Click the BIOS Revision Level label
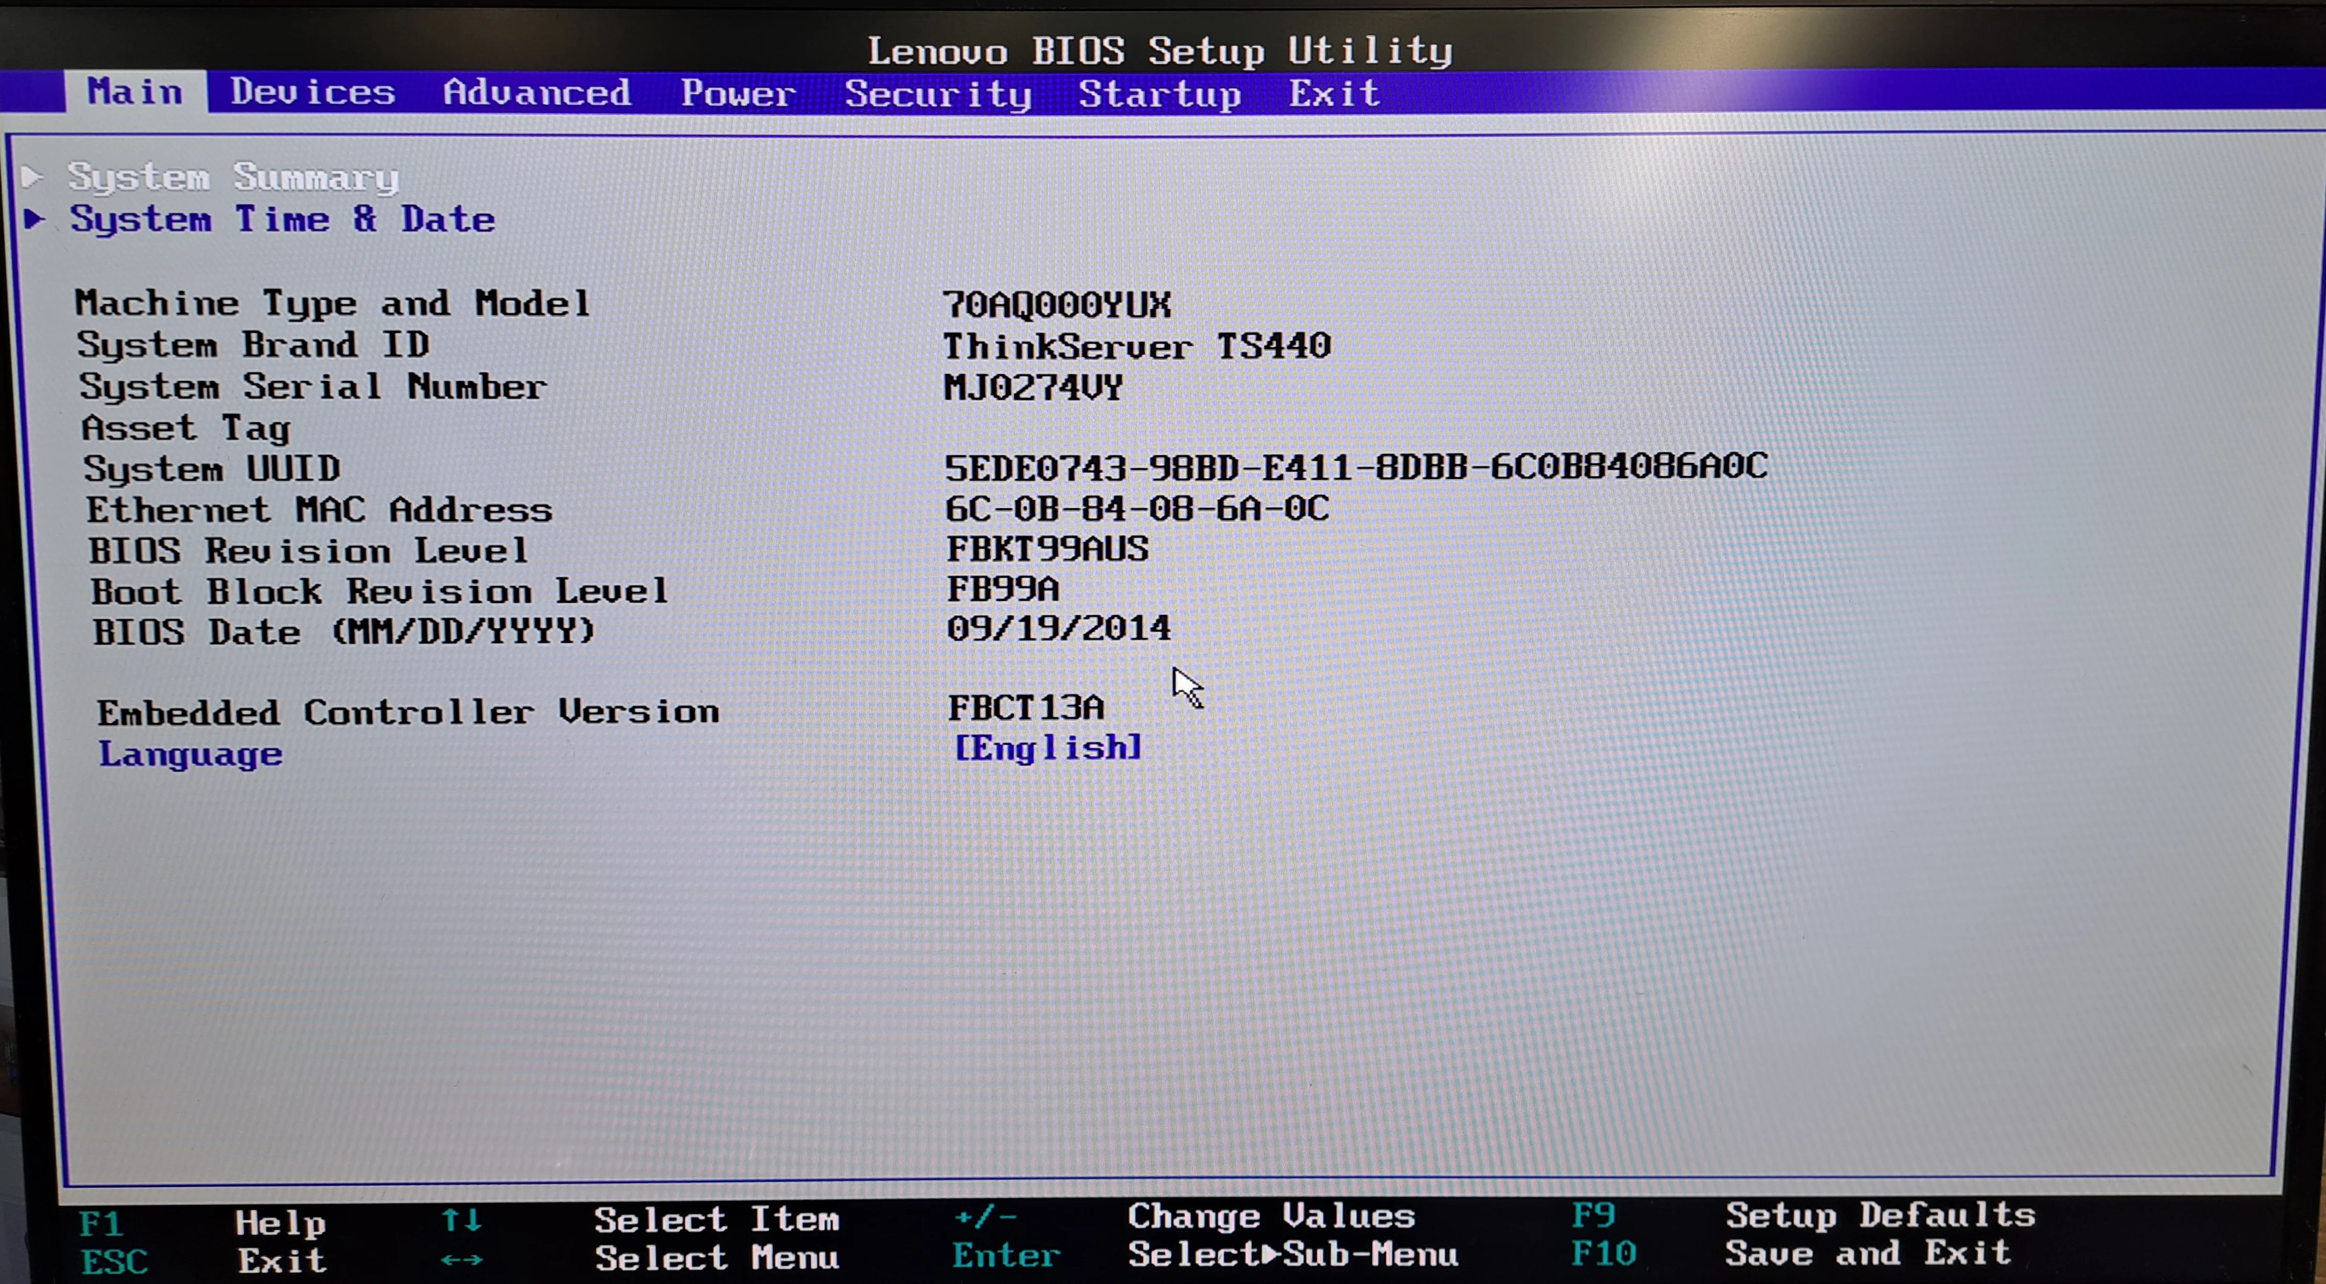The height and width of the screenshot is (1284, 2326). point(308,551)
